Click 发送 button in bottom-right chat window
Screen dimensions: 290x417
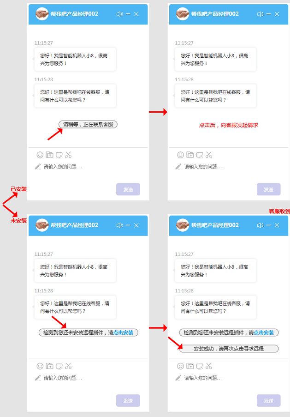pyautogui.click(x=268, y=400)
